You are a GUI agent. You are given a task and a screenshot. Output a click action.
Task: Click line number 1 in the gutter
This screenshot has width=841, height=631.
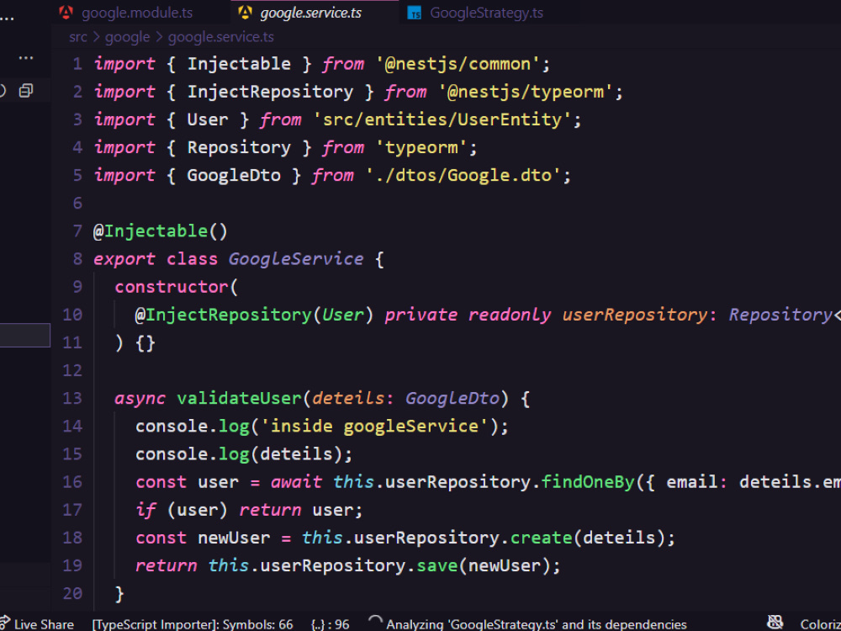pyautogui.click(x=77, y=64)
